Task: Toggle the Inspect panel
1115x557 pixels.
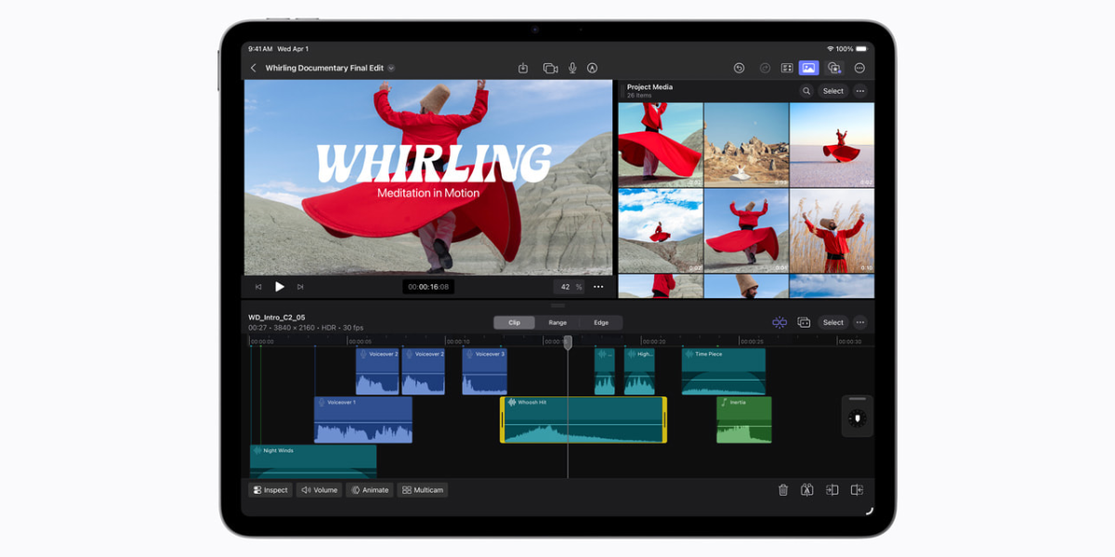Action: (270, 490)
